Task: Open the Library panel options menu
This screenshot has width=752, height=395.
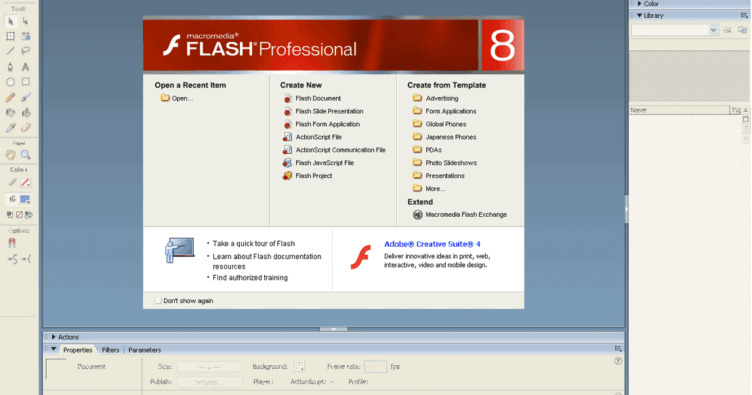Action: coord(745,16)
